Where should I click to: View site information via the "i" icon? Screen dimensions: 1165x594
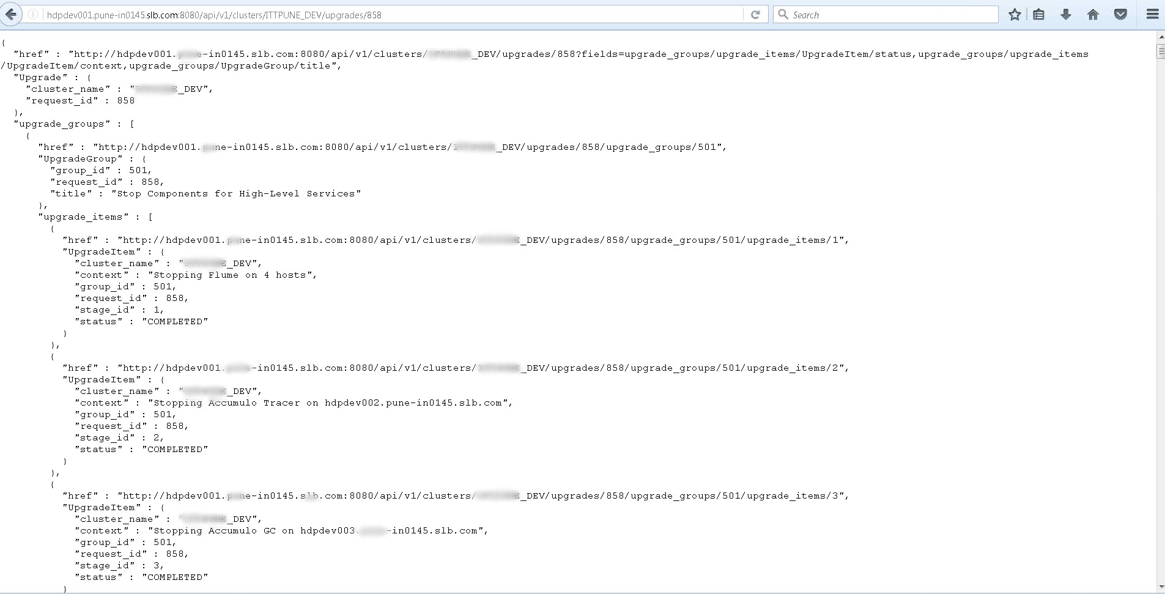pyautogui.click(x=32, y=14)
